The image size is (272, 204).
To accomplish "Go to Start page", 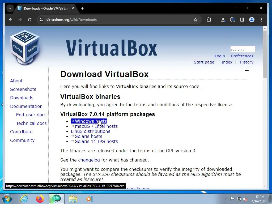I will [x=204, y=62].
